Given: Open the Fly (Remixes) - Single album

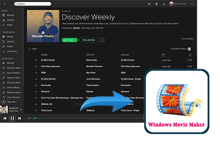Looking at the screenshot, I should (131, 79).
